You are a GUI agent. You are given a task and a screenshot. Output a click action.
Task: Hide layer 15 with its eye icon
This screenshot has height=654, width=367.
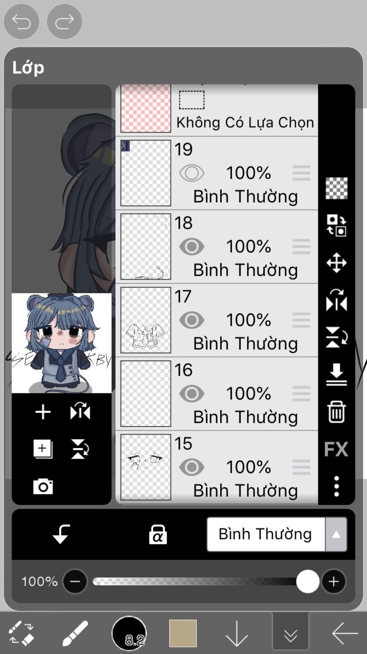[192, 467]
